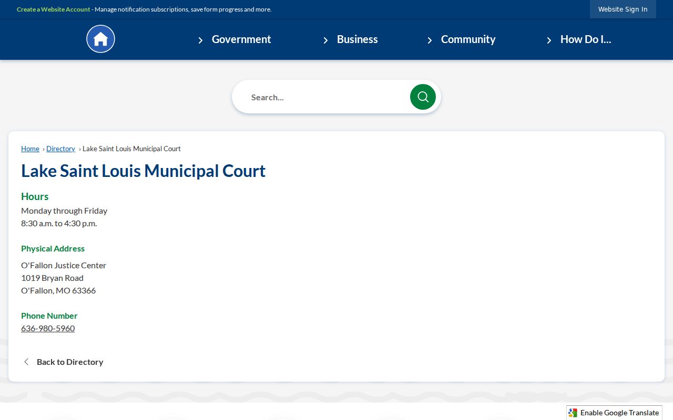Open the Business menu
673x420 pixels.
[x=357, y=39]
